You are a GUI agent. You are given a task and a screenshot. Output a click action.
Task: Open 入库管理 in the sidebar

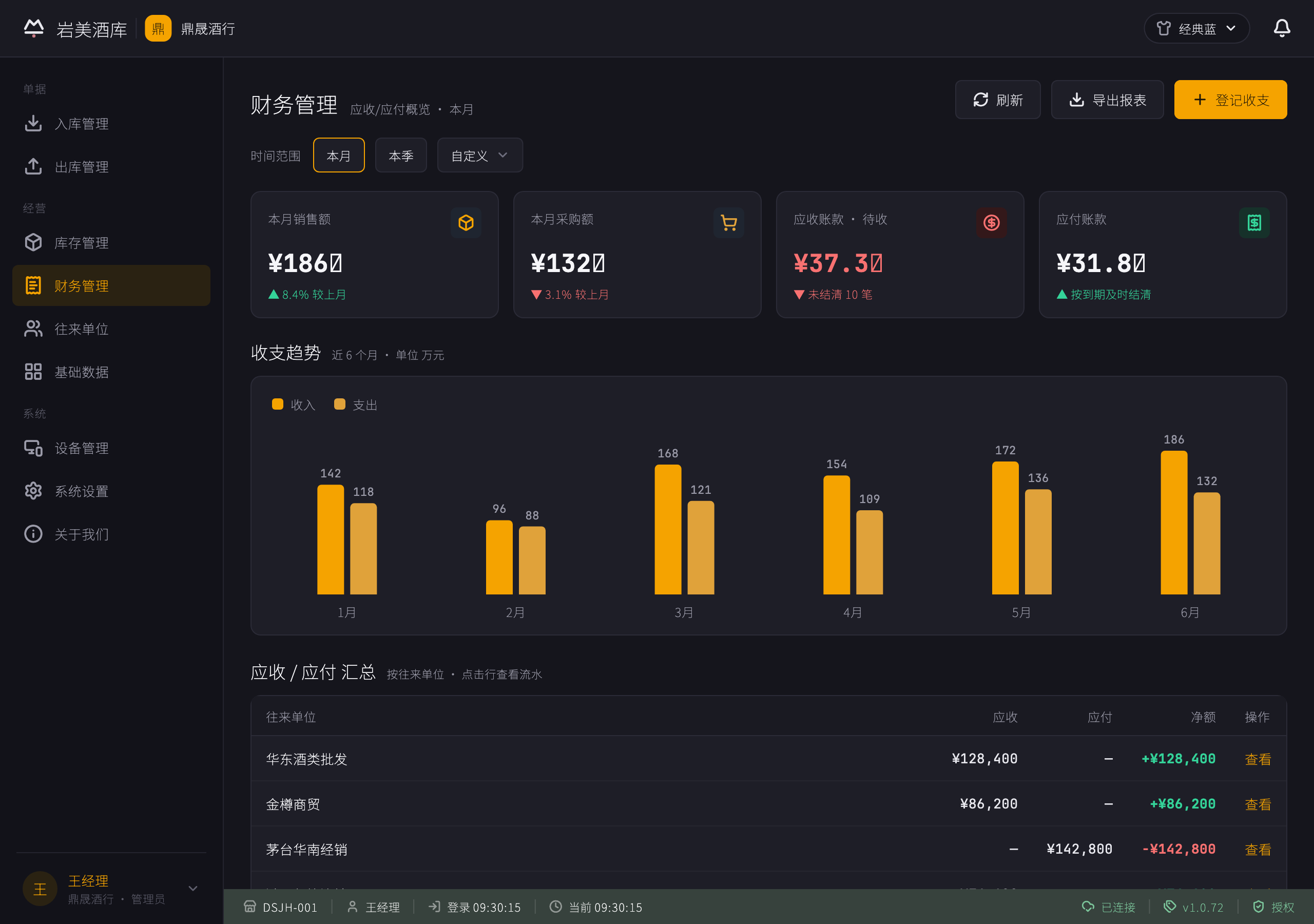[111, 123]
